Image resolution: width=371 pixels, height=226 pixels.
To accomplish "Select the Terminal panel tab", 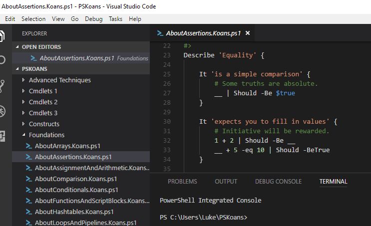I will (x=333, y=182).
